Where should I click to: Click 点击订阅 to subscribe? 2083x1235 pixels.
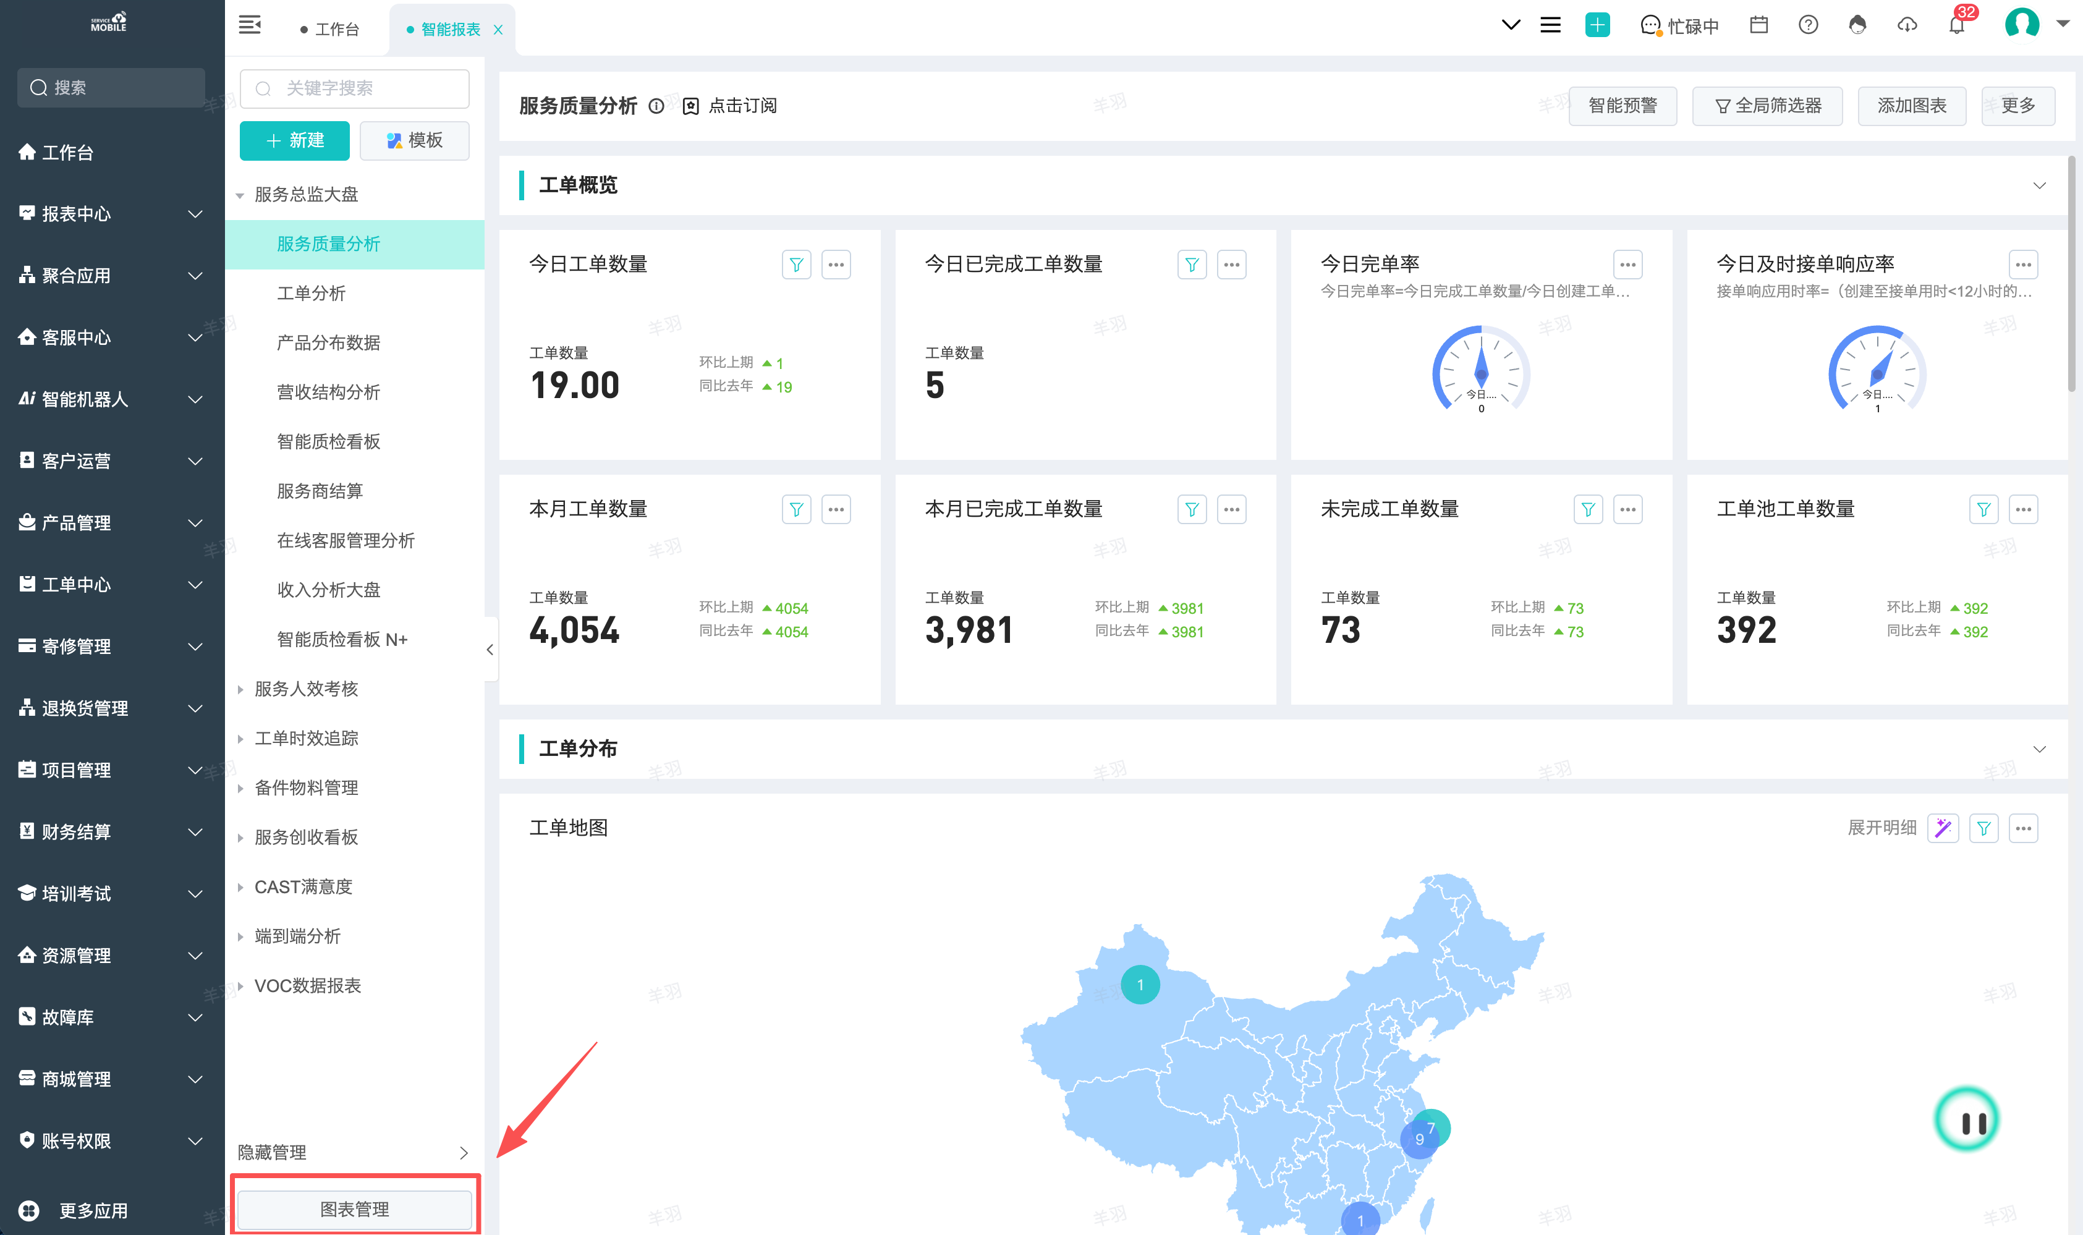[x=730, y=106]
